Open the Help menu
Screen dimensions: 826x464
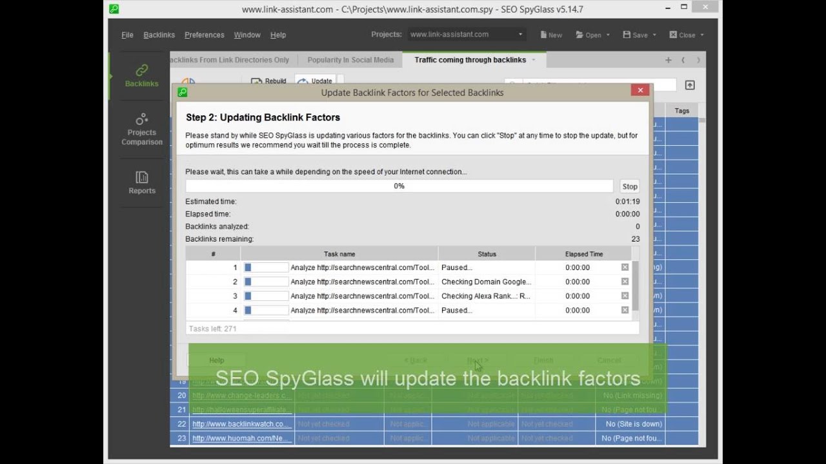pyautogui.click(x=278, y=35)
